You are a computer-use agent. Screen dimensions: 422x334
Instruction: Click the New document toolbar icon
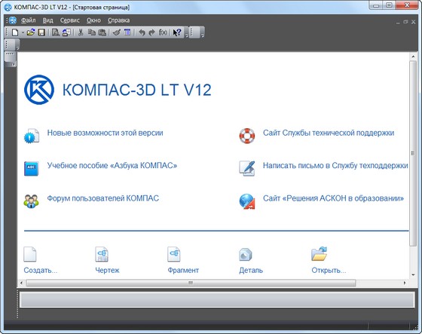pos(15,32)
